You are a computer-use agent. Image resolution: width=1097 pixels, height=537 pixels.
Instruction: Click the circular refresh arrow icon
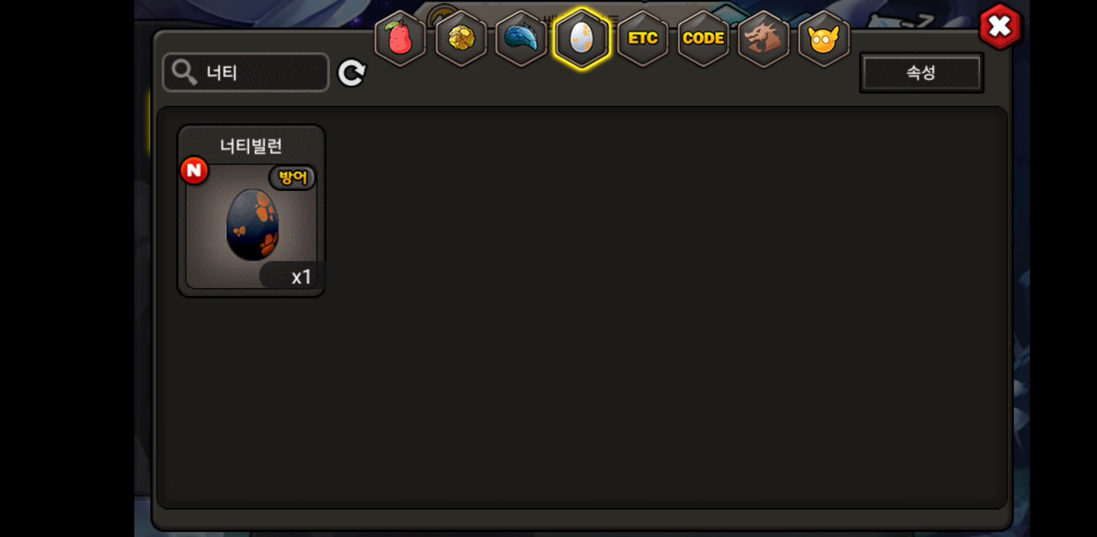352,73
